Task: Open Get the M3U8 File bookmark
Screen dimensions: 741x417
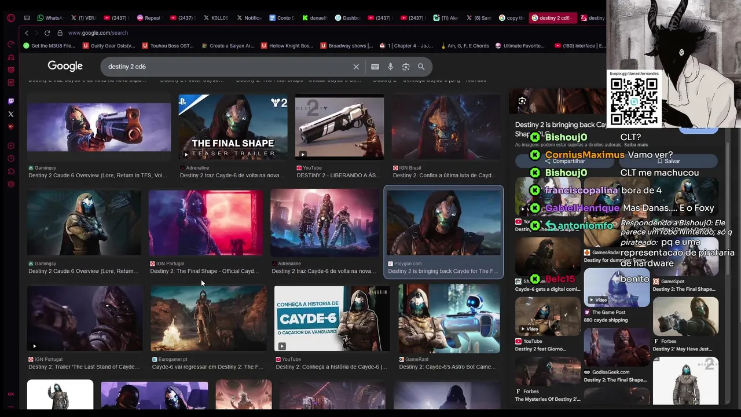Action: (49, 46)
